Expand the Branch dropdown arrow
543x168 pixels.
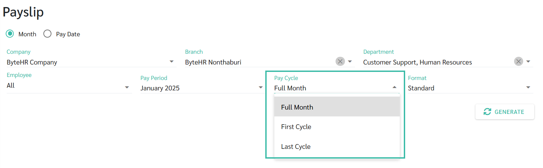click(x=350, y=62)
